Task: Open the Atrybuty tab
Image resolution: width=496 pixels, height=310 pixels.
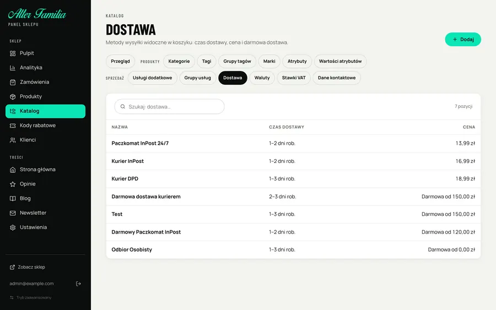Action: click(x=297, y=61)
